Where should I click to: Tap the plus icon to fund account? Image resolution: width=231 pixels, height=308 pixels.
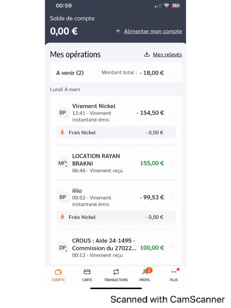[118, 31]
